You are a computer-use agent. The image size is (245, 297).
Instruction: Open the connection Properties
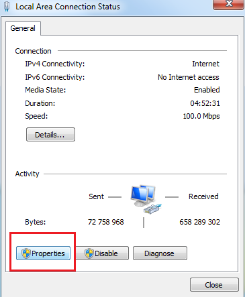43,253
